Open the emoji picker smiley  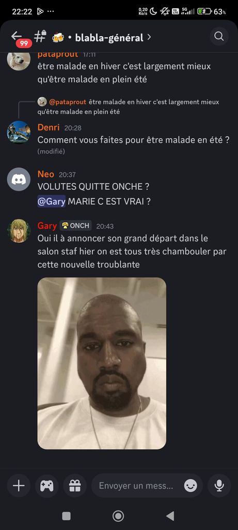(191, 485)
